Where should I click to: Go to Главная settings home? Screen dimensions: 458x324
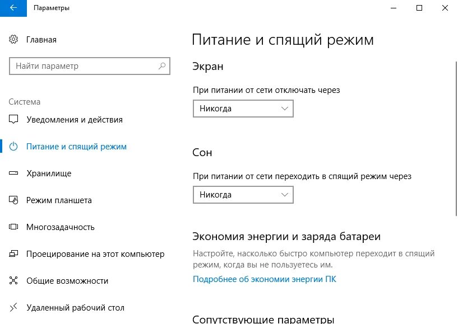pyautogui.click(x=41, y=40)
